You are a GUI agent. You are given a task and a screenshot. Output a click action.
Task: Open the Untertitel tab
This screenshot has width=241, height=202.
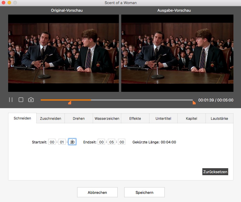(x=163, y=118)
